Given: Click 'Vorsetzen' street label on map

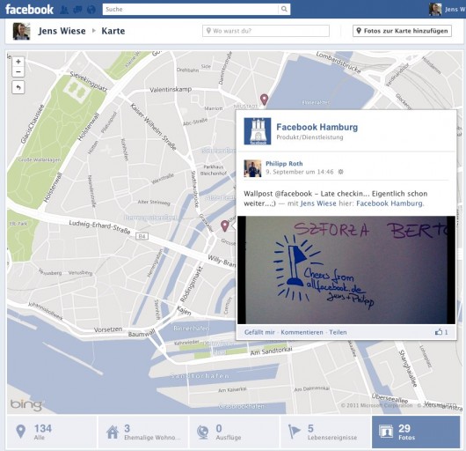Looking at the screenshot, I should click(108, 329).
